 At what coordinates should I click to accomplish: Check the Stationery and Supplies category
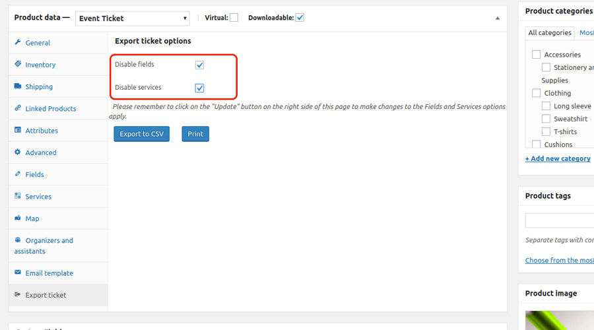pos(546,67)
